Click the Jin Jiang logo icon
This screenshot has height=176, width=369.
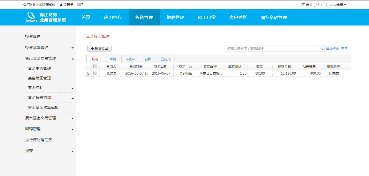click(31, 17)
